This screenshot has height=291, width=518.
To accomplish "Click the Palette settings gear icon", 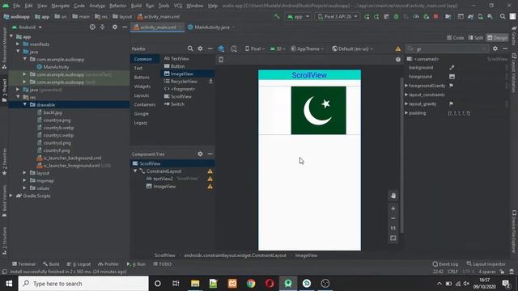I will [200, 48].
